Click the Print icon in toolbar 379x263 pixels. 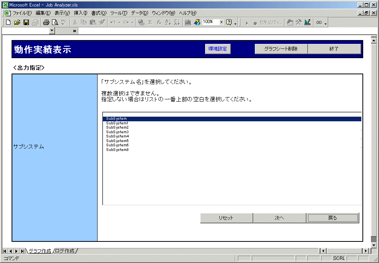tap(46, 22)
